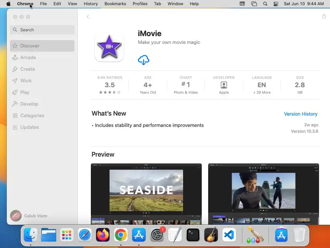Image resolution: width=330 pixels, height=248 pixels.
Task: Open the Window menu
Action: tap(175, 4)
